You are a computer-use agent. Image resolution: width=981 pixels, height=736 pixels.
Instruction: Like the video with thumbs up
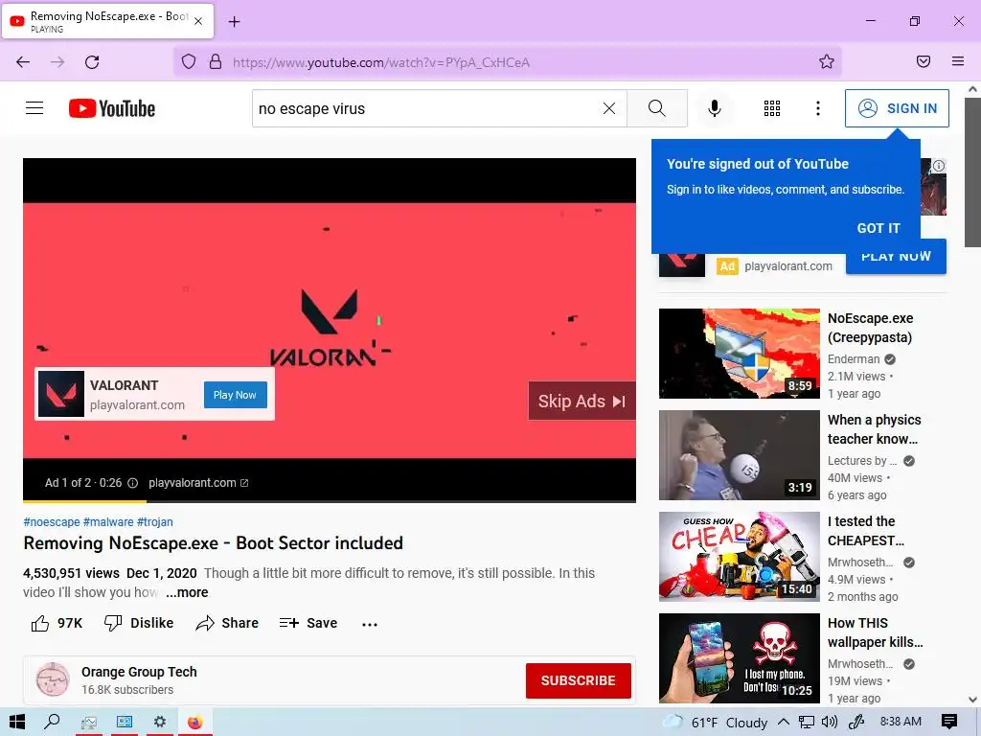(x=57, y=623)
